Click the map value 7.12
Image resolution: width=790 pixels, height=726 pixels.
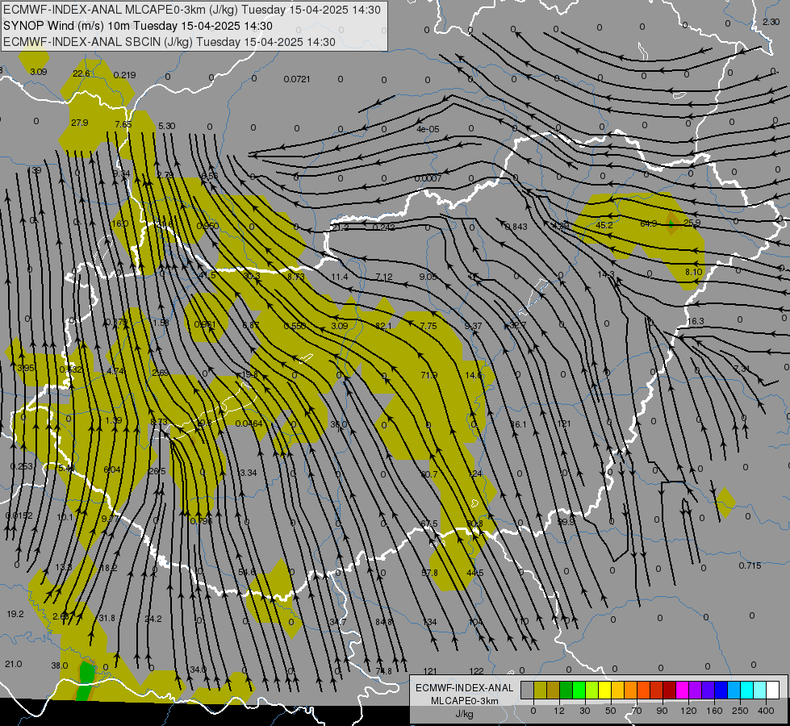(384, 277)
